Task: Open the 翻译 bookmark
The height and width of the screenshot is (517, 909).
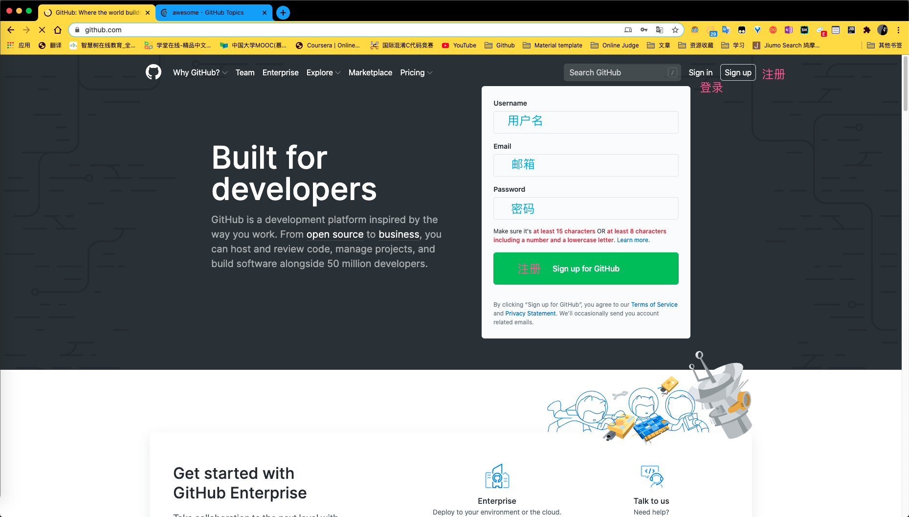Action: 50,45
